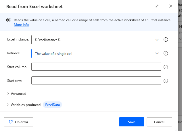Select 'The value of a single cell' Retrieve box
The height and width of the screenshot is (131, 182).
[x=92, y=53]
